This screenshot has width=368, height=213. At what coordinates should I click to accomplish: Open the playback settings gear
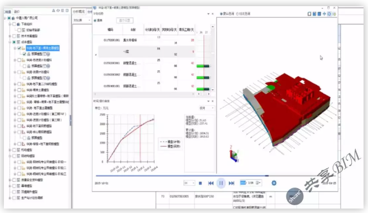tap(274, 183)
